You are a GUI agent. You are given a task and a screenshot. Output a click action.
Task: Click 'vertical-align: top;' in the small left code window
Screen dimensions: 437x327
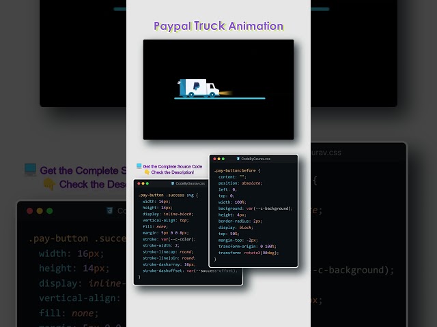tap(165, 220)
